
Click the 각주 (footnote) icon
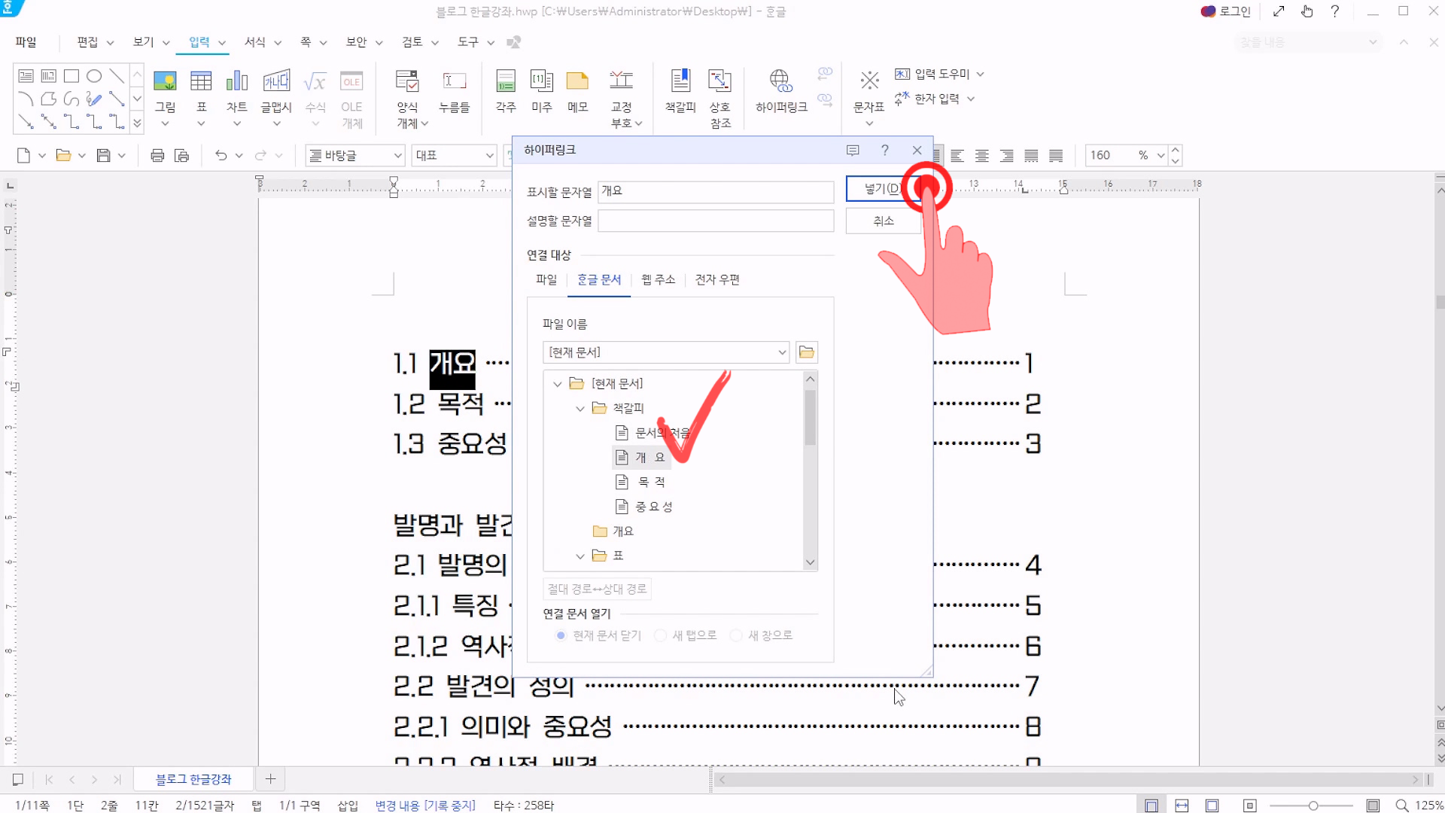pos(506,81)
